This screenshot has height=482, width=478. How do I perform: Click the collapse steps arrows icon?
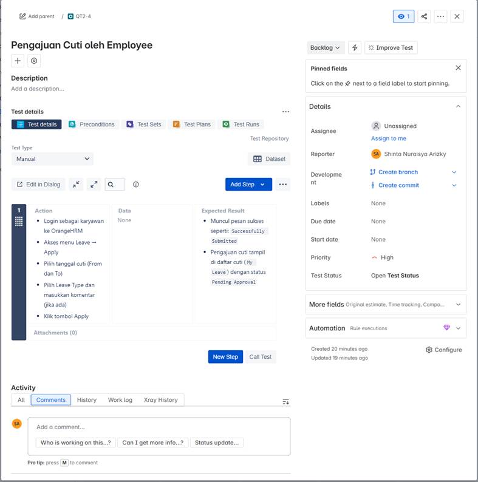76,185
